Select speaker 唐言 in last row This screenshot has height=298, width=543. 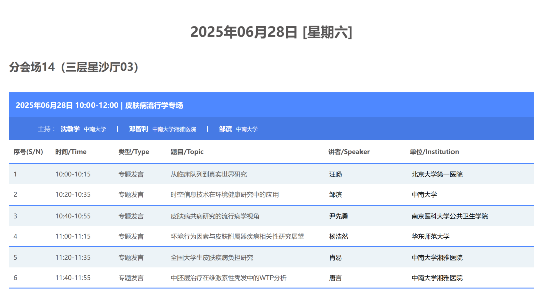tap(334, 278)
